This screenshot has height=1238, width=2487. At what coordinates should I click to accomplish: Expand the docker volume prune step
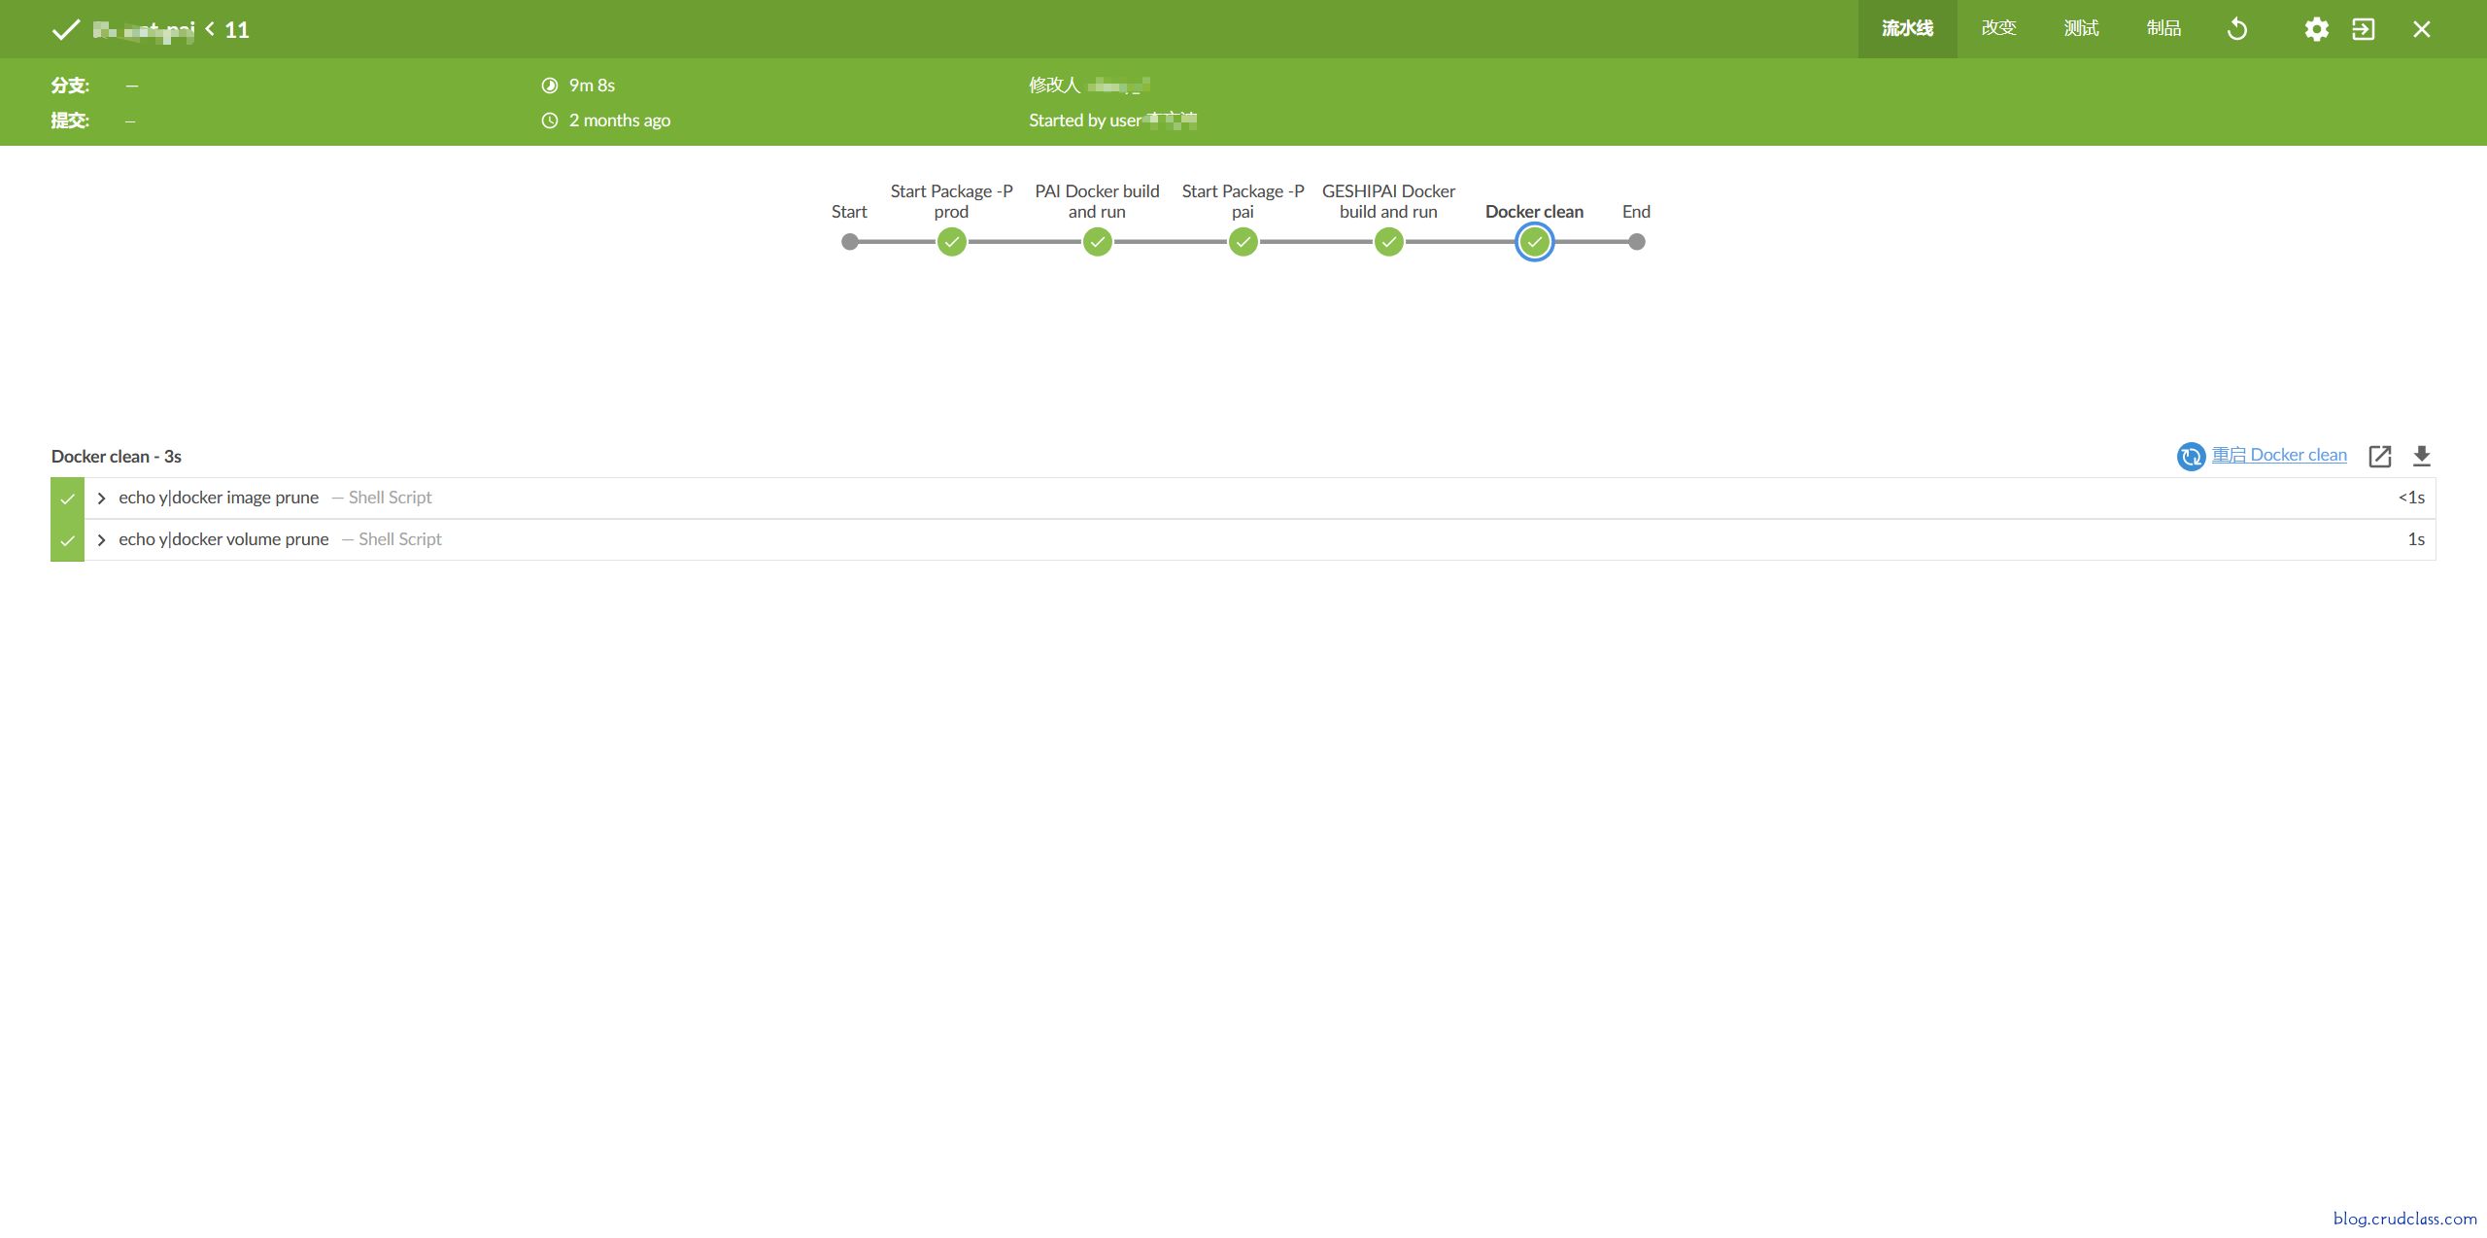click(x=101, y=540)
